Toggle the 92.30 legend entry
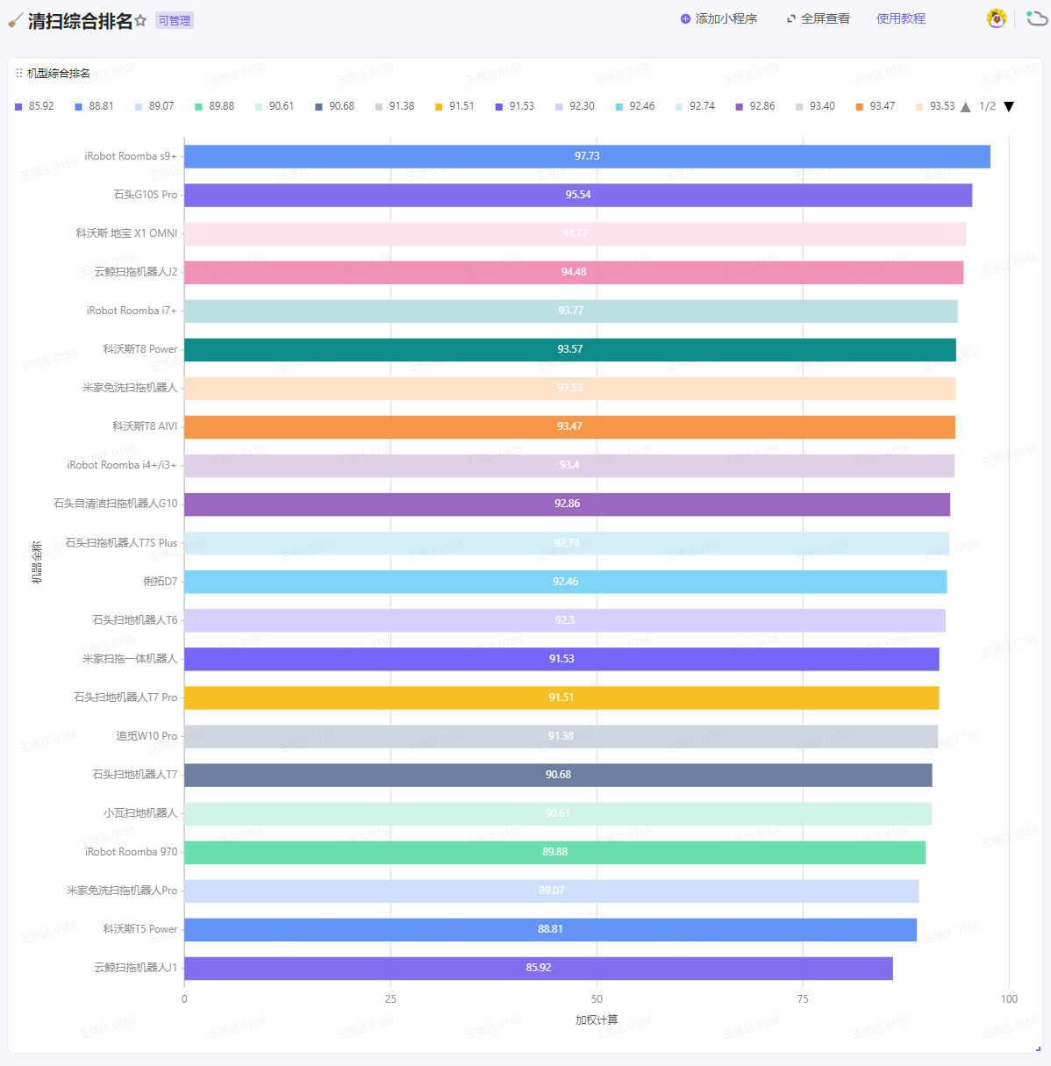This screenshot has height=1066, width=1051. coord(575,106)
